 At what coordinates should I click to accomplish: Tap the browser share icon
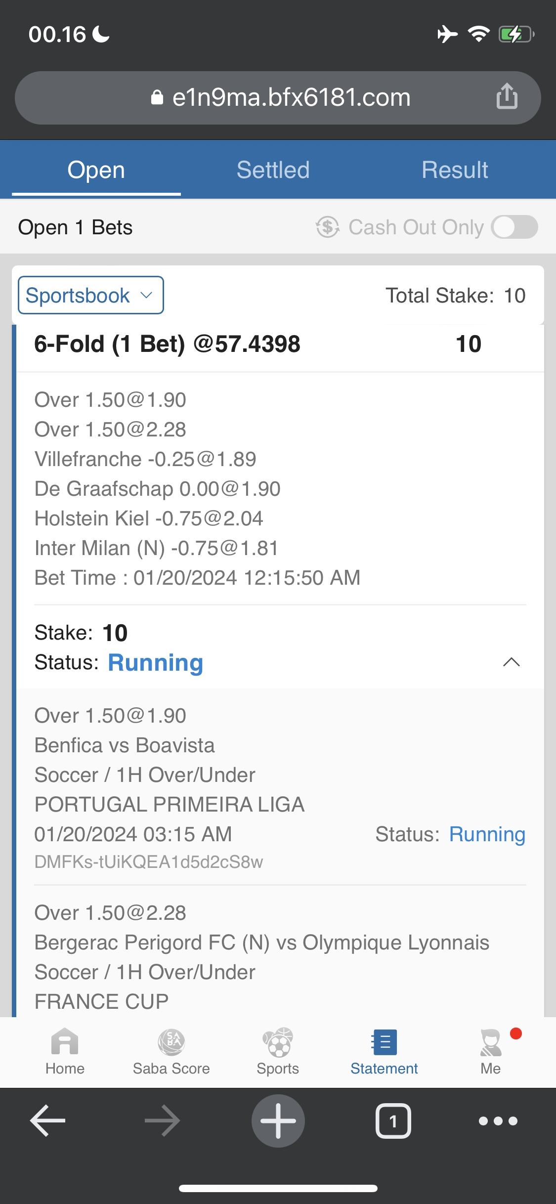[x=507, y=96]
